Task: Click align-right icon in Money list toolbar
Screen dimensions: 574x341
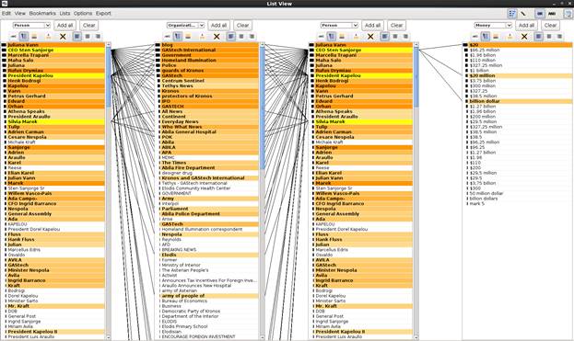Action: 559,36
